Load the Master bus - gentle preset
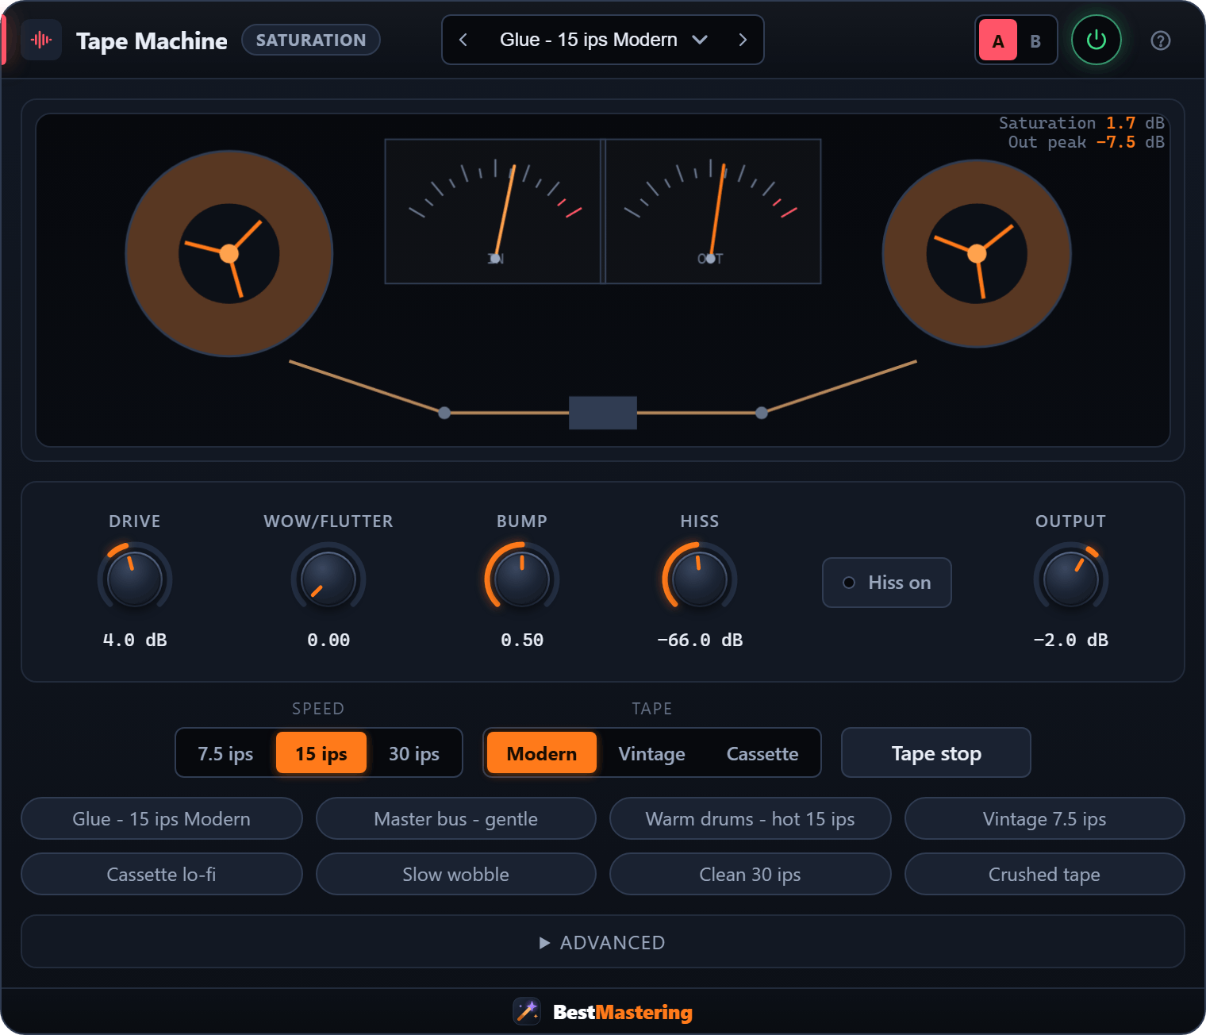Image resolution: width=1206 pixels, height=1035 pixels. (456, 818)
